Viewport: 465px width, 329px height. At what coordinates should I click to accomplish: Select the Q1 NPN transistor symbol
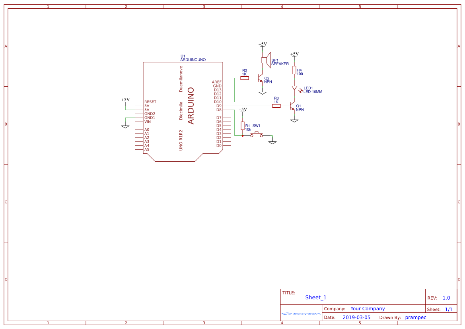(292, 106)
